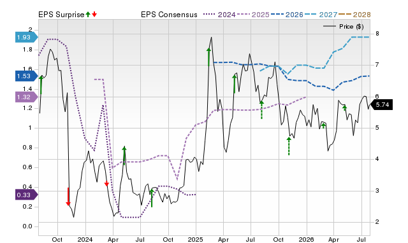Click the 3 tick on the price axis
This screenshot has height=243, width=408.
pos(377,191)
